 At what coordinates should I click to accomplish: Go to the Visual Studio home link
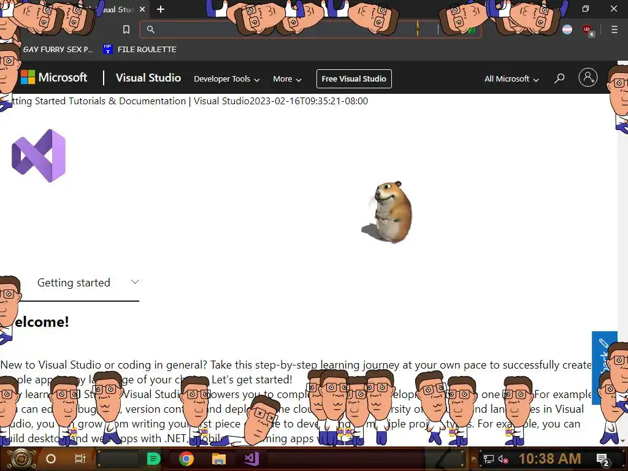click(x=148, y=78)
